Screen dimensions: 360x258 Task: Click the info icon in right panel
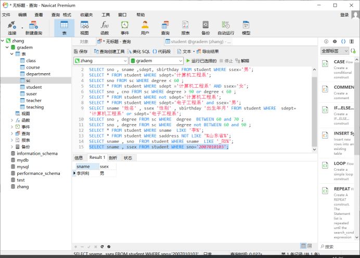326,42
